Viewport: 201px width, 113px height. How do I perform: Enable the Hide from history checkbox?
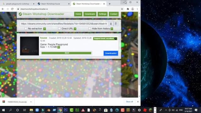click(x=90, y=29)
